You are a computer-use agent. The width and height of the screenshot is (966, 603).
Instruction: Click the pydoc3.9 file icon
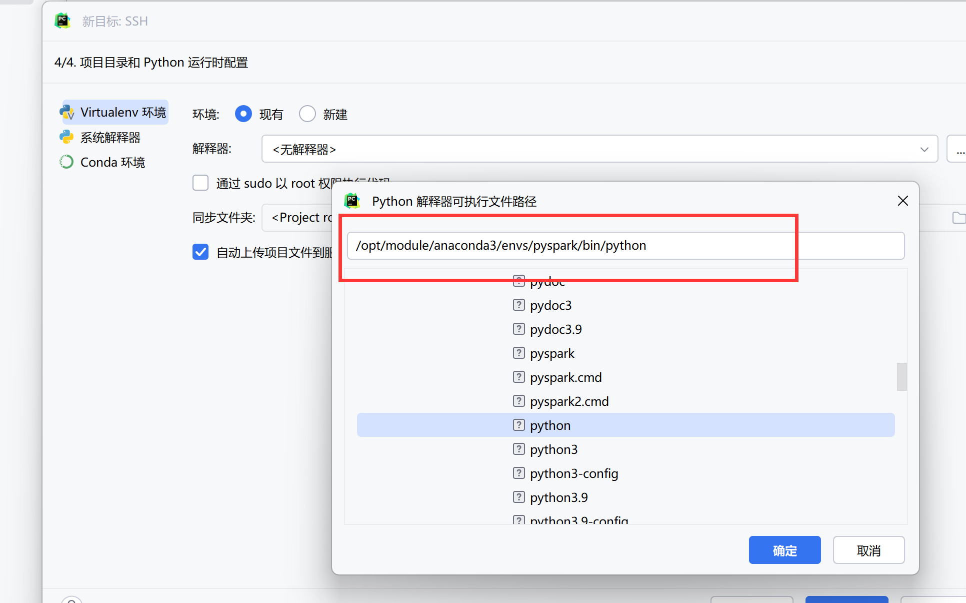[x=518, y=329]
